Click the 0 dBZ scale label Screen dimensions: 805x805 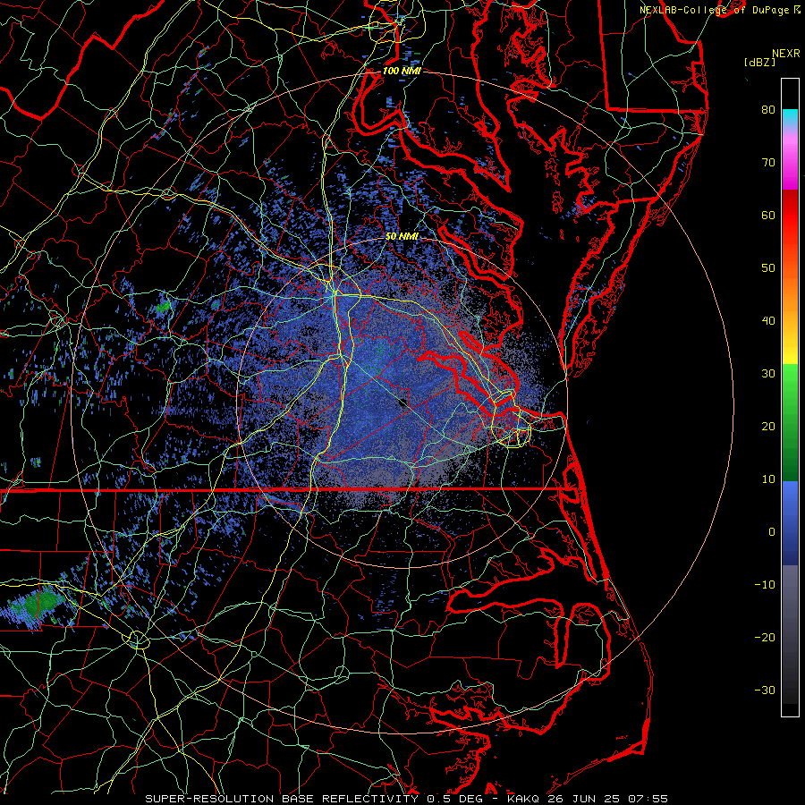[x=771, y=532]
